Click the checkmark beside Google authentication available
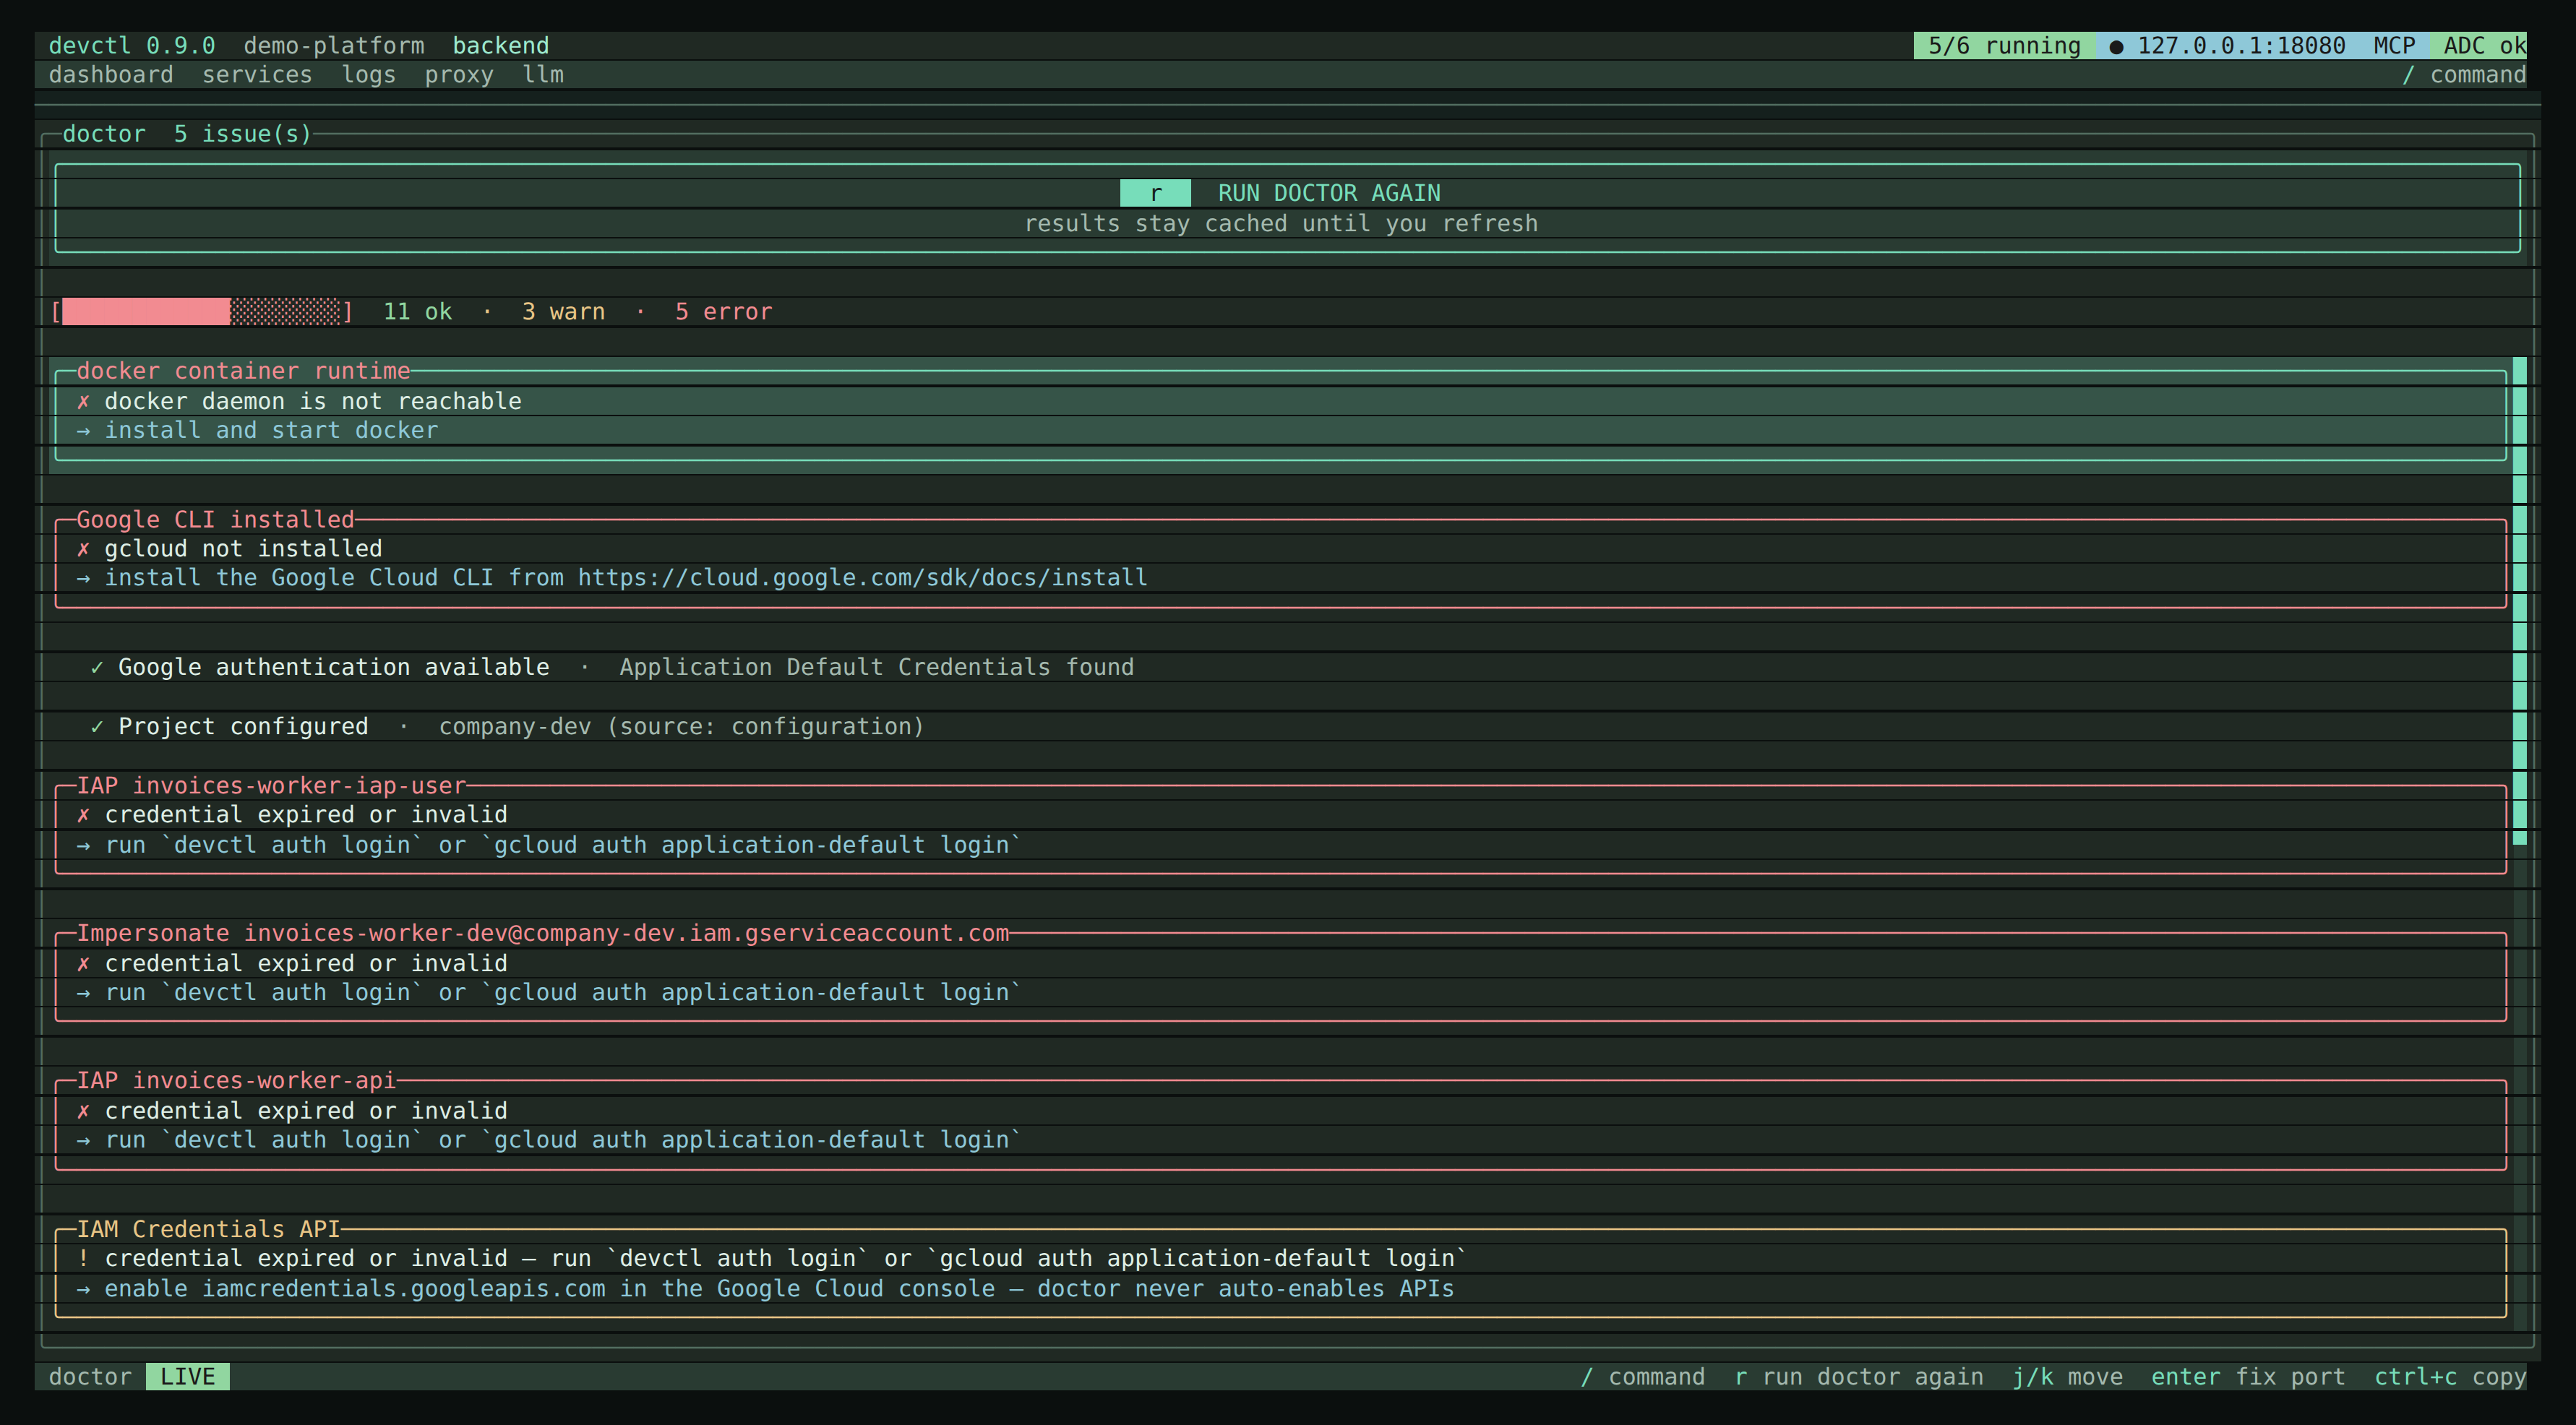 point(97,667)
